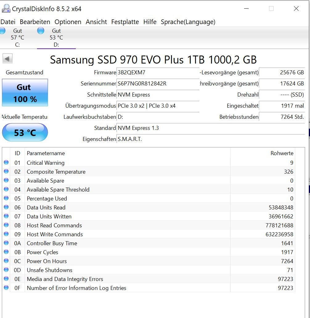Click the CrystalDiskInfo app icon in title bar

click(6, 9)
